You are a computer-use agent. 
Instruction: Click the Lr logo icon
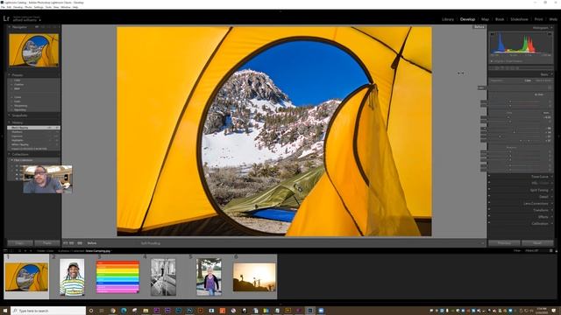point(6,18)
